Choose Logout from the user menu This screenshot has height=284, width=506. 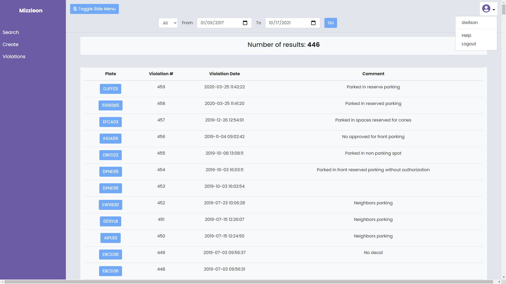coord(469,44)
